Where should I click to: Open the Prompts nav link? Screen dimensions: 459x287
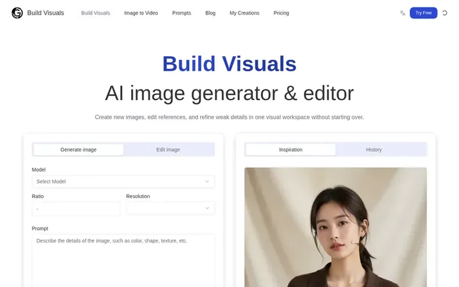[x=182, y=13]
